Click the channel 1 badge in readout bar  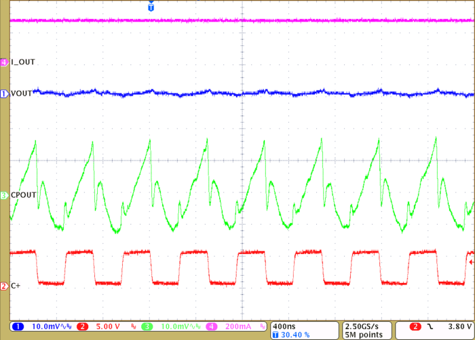tap(19, 326)
